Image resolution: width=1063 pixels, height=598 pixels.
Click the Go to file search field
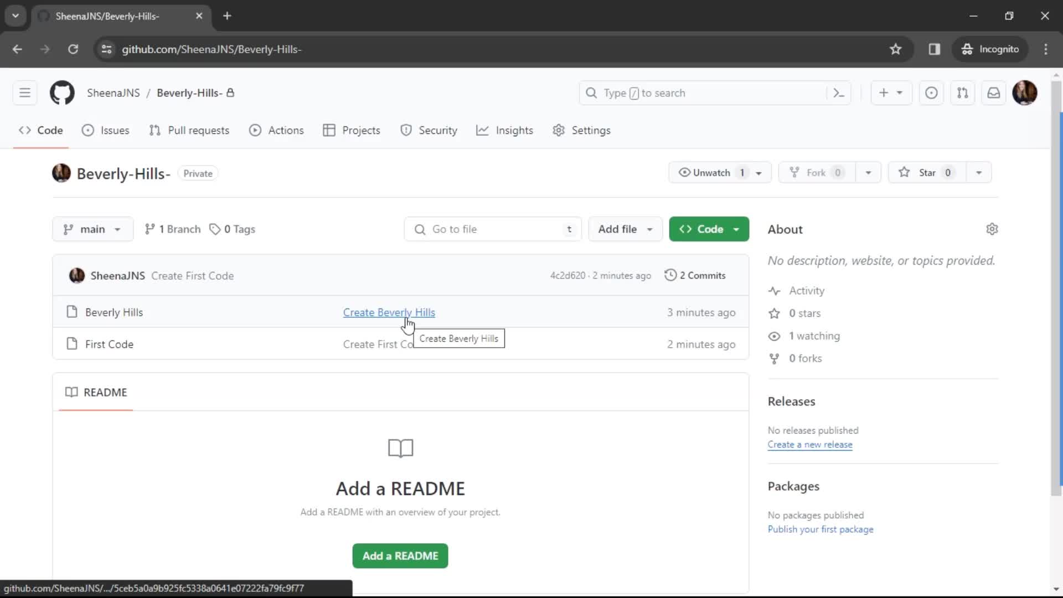493,229
